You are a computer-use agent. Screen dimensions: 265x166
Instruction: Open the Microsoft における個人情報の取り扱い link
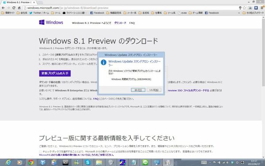click(x=76, y=155)
